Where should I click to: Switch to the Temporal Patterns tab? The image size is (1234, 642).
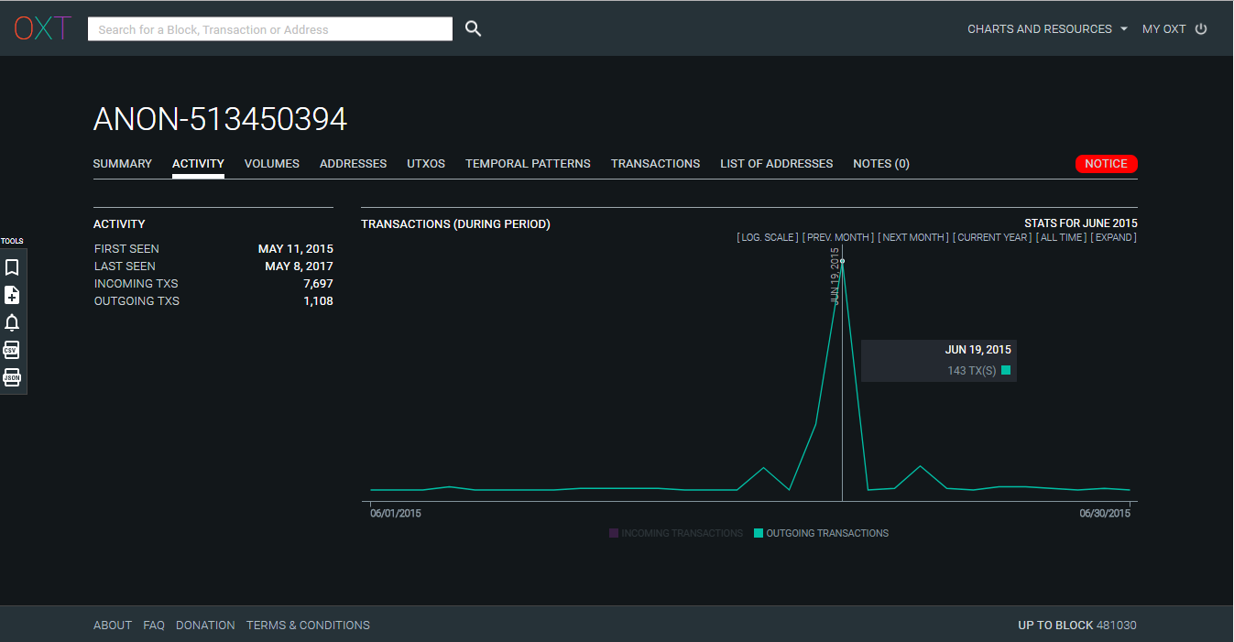(x=528, y=164)
